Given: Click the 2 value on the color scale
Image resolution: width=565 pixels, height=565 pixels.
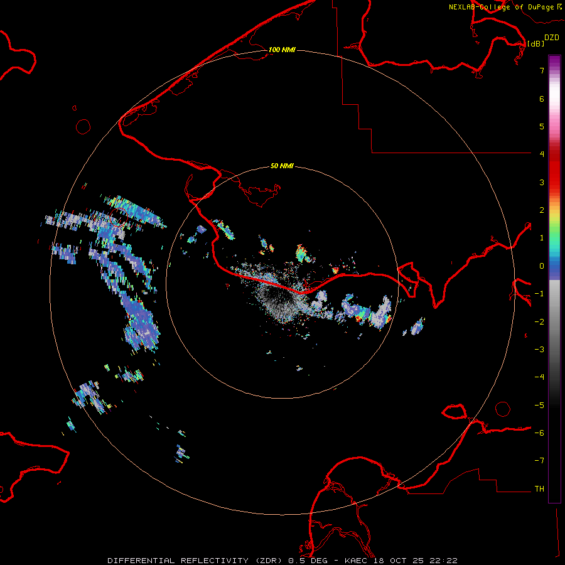Looking at the screenshot, I should click(x=542, y=210).
